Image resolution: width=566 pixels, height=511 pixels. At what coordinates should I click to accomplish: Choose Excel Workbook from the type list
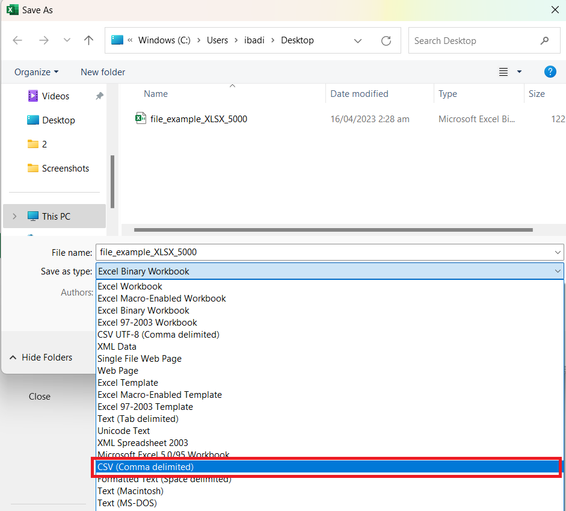tap(330, 286)
